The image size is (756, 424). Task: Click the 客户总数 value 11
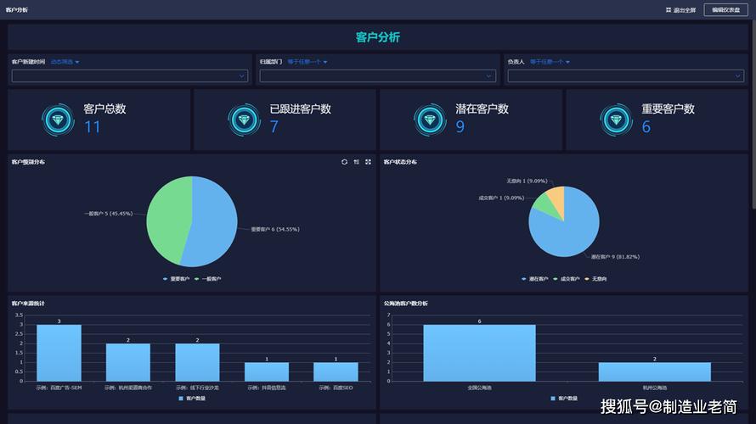point(92,127)
